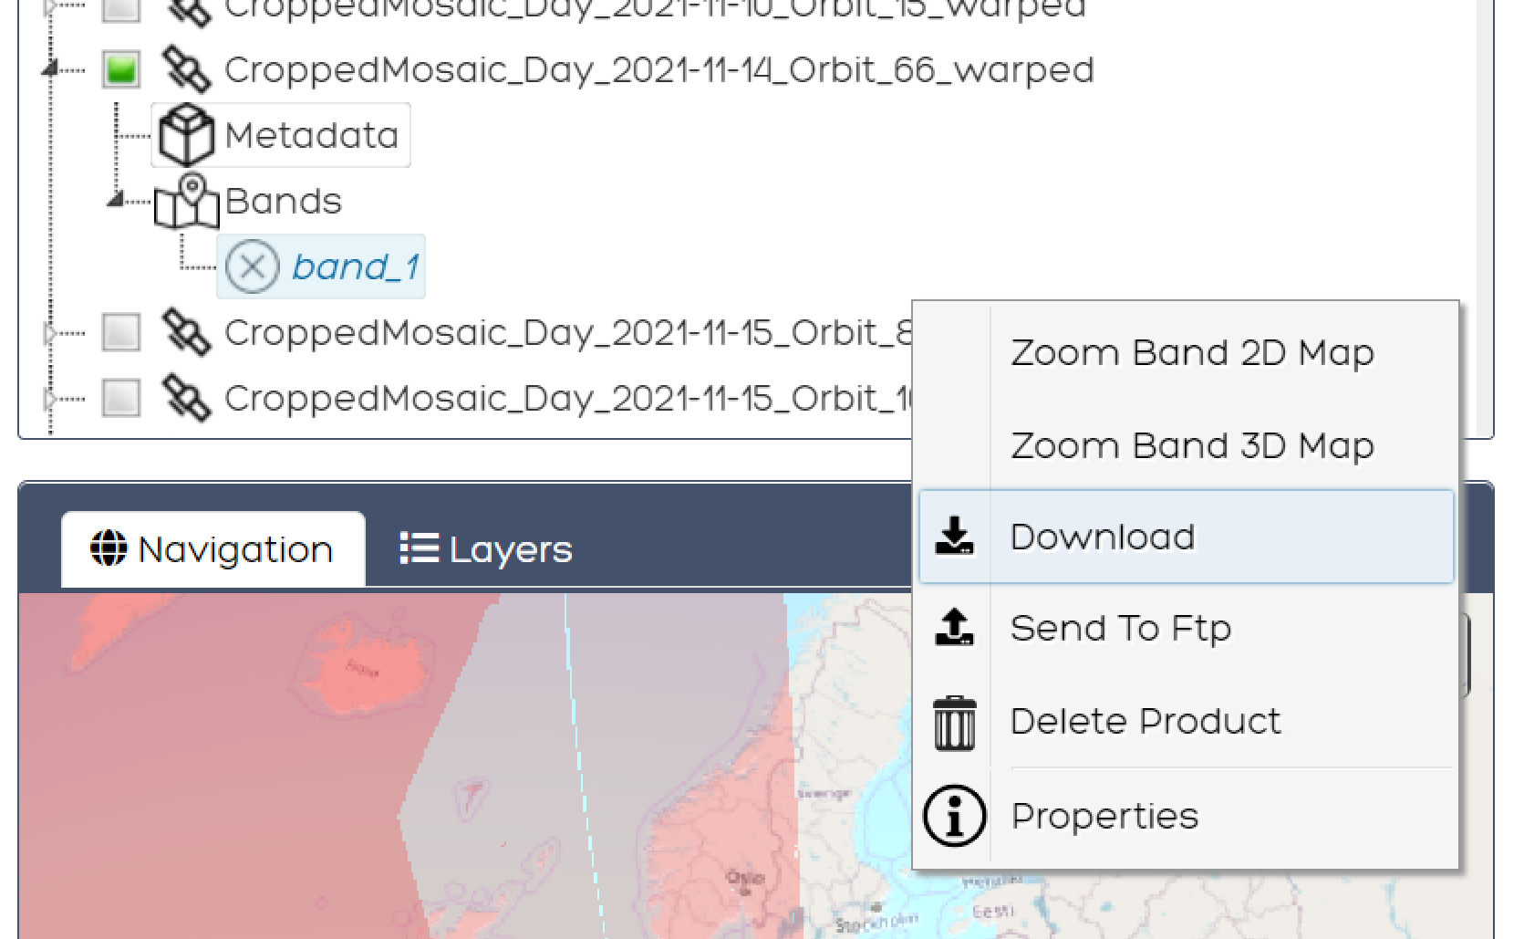Select the band_1 circle icon

251,266
